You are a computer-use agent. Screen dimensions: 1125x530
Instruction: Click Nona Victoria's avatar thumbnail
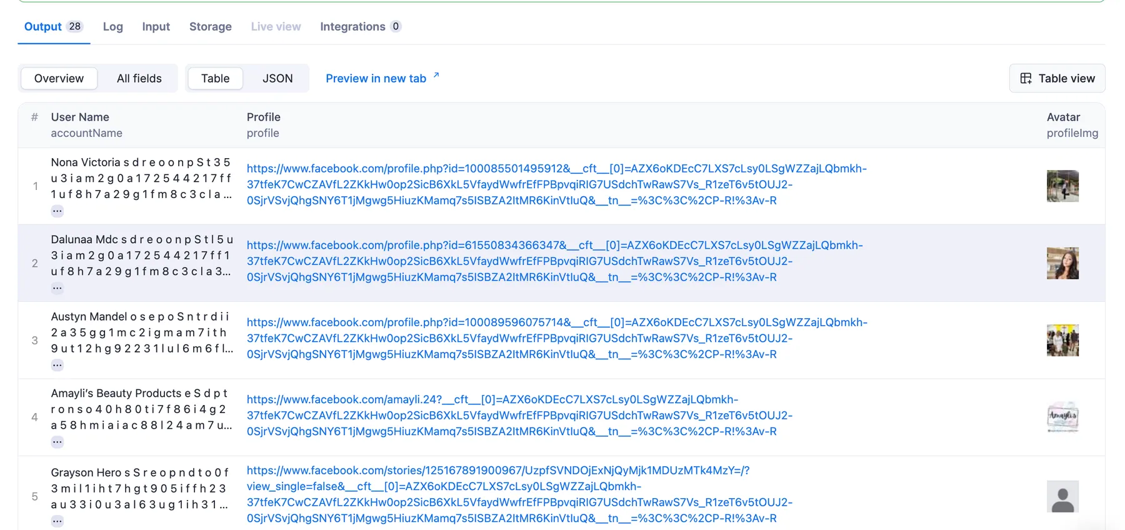click(1062, 186)
